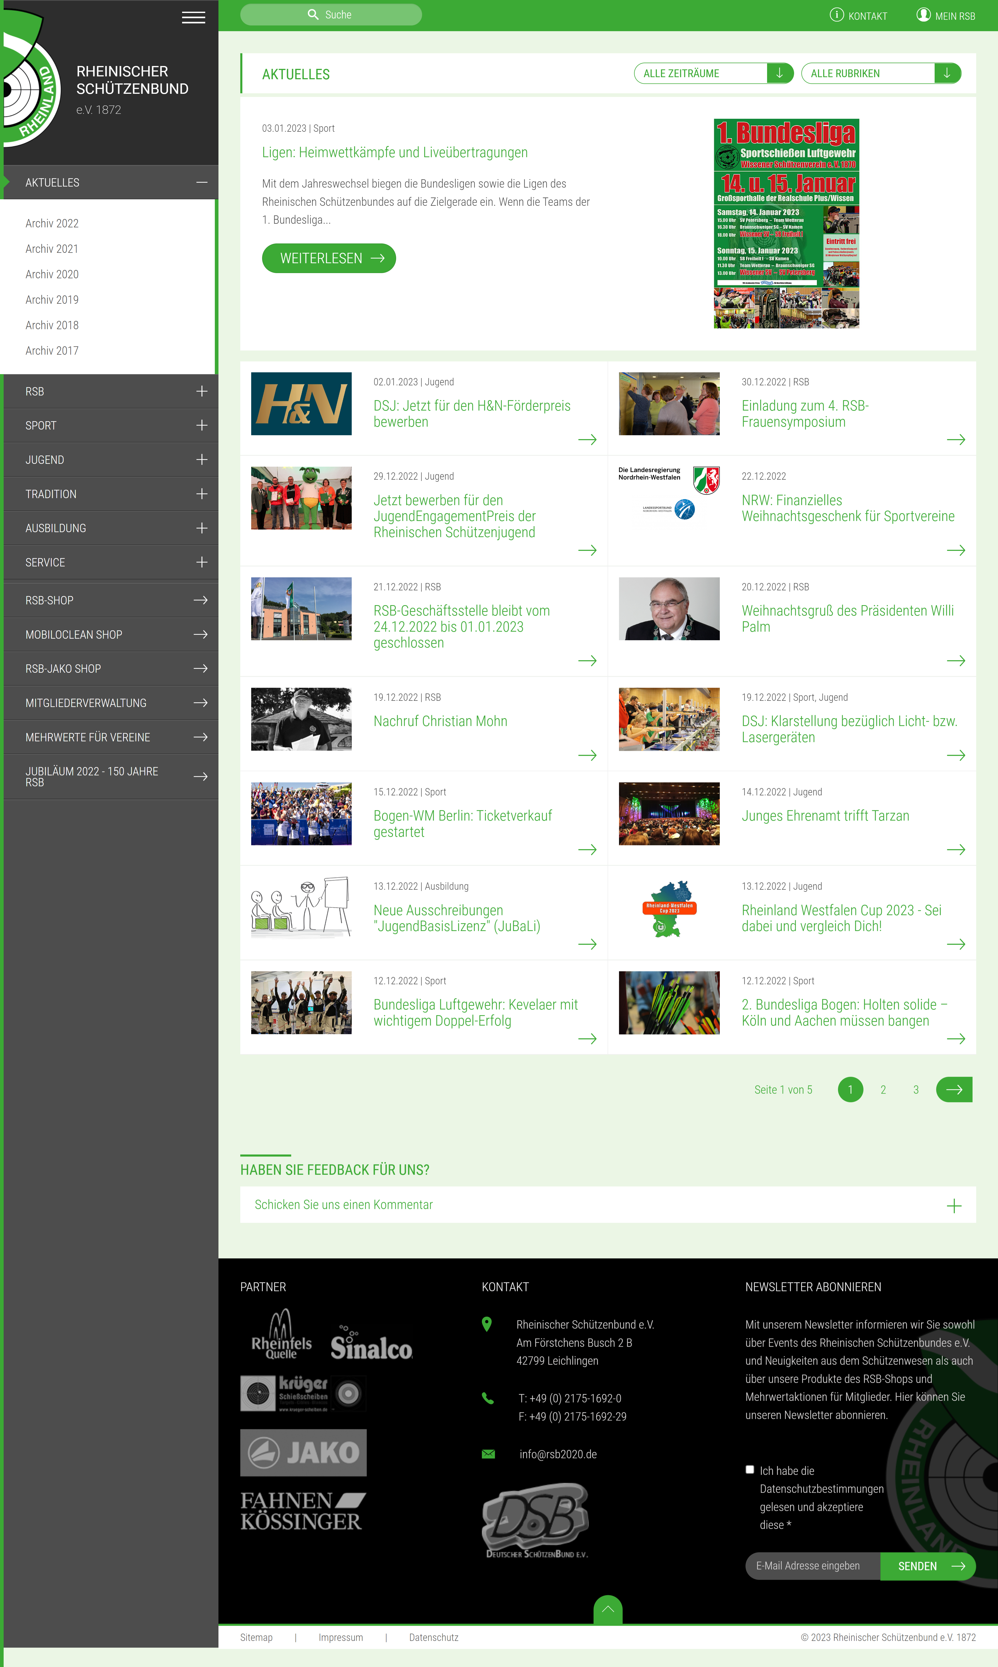Click the Willi Palm portrait thumbnail
This screenshot has width=998, height=1667.
[x=669, y=608]
